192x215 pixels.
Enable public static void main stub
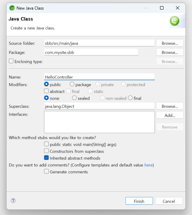pyautogui.click(x=46, y=144)
